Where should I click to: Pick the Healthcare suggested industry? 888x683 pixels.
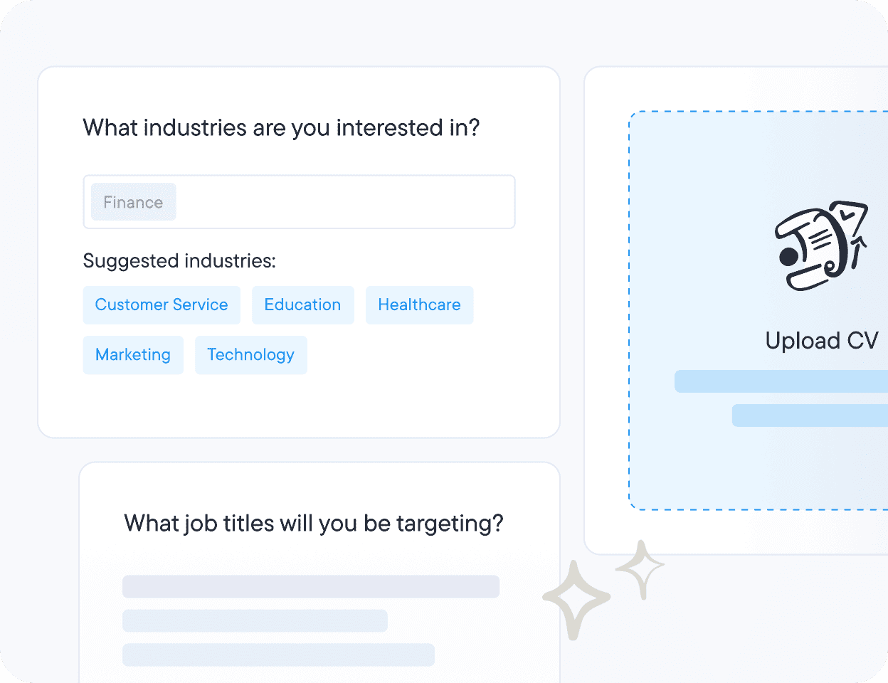coord(419,305)
